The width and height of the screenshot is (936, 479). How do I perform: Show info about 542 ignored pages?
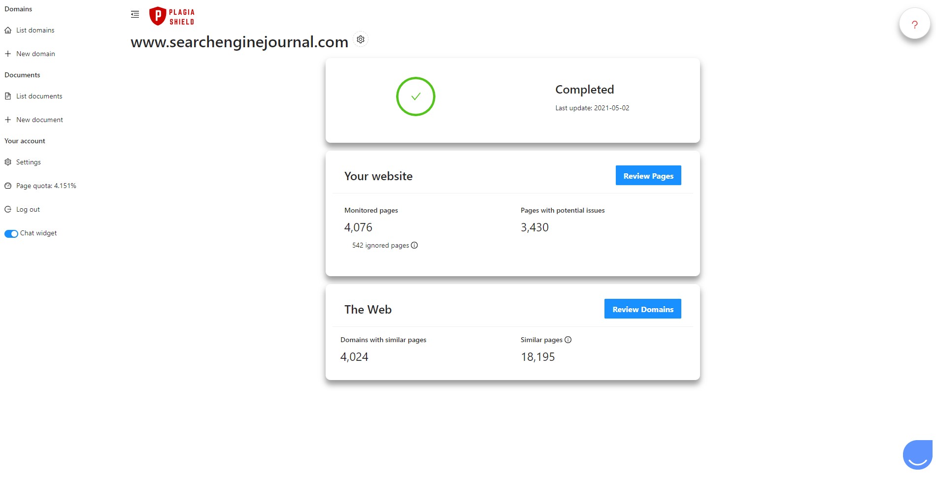[414, 245]
